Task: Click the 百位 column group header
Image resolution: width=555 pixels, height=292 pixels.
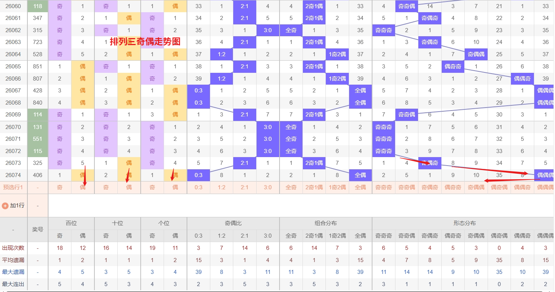Action: [71, 223]
